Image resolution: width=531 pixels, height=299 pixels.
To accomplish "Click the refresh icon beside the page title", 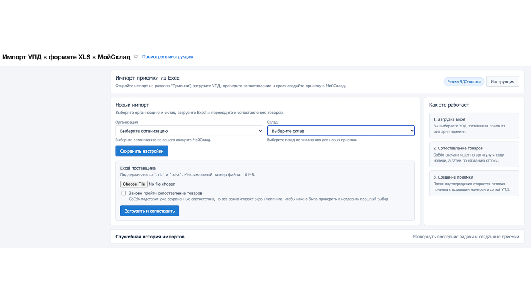I will pos(136,56).
